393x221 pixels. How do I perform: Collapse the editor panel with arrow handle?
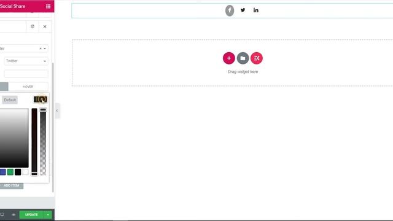coord(57,110)
